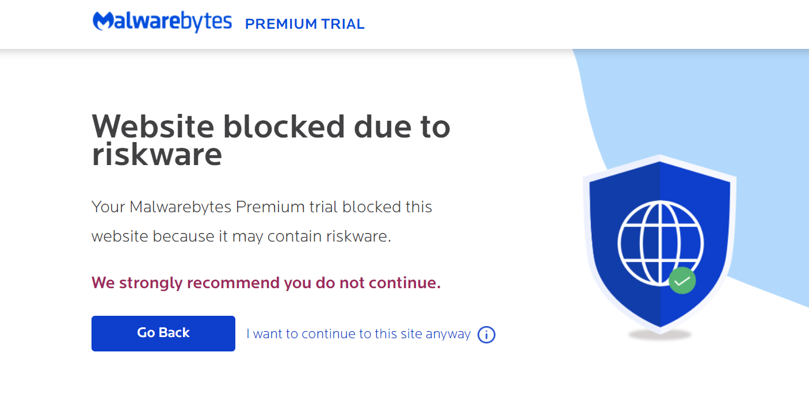
Task: Click the 'website because it may contain riskware.' line
Action: (x=242, y=236)
